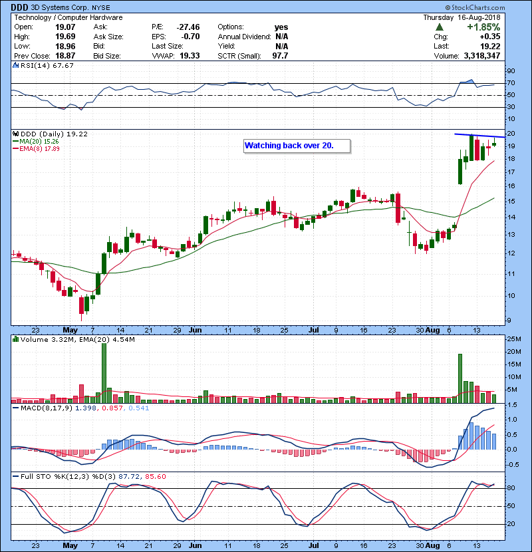Click the Full STO legend line icon
The image size is (532, 552).
pos(14,477)
